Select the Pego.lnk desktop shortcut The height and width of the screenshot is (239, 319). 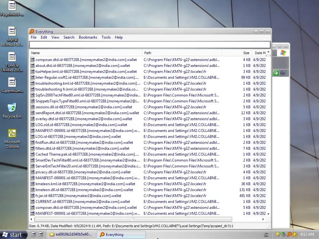point(12,9)
